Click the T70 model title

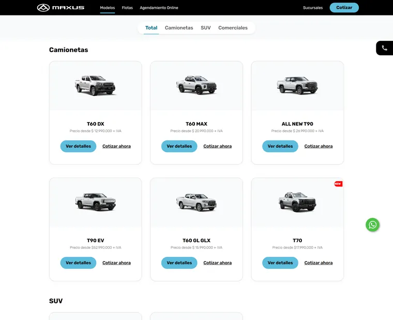[x=297, y=241]
